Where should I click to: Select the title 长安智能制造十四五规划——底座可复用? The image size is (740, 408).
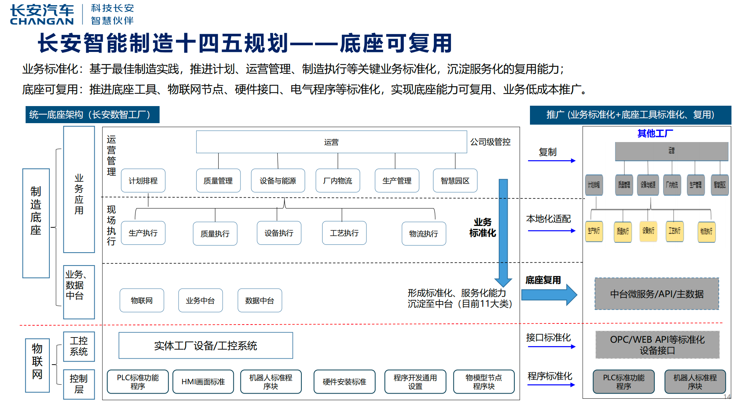pos(245,43)
